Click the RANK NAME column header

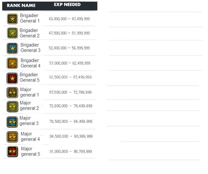click(21, 5)
